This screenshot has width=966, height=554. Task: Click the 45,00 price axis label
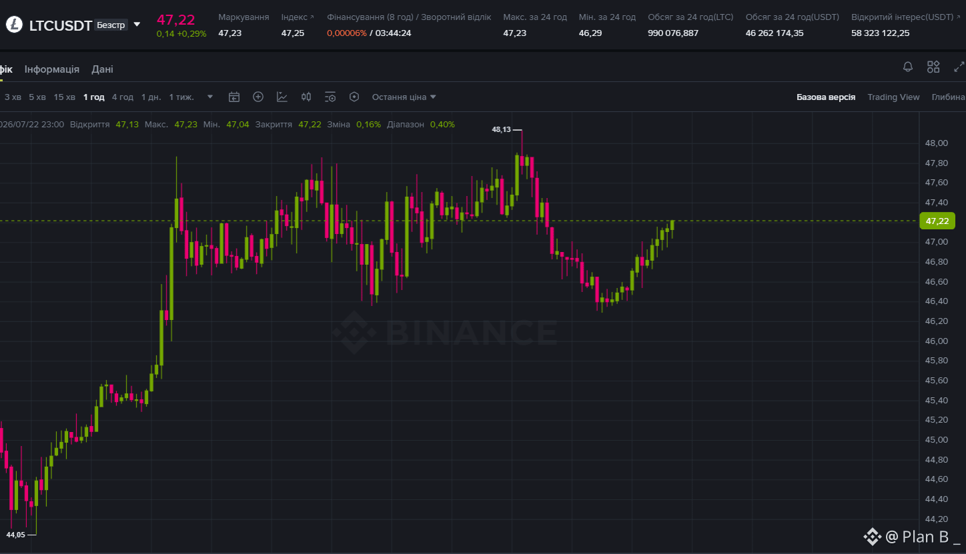(937, 439)
